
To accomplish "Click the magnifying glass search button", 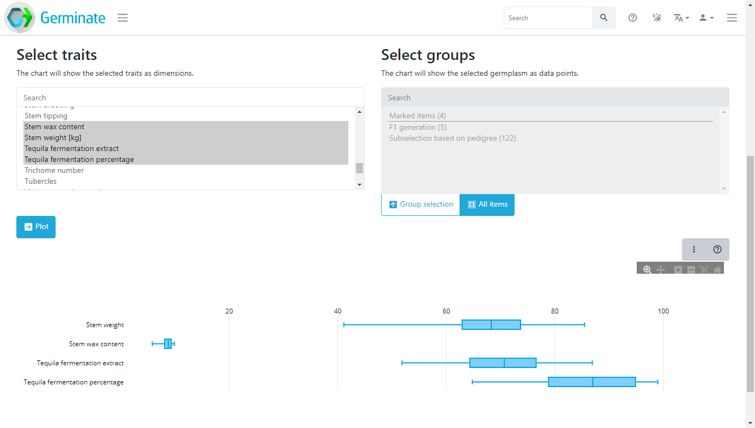I will click(603, 18).
